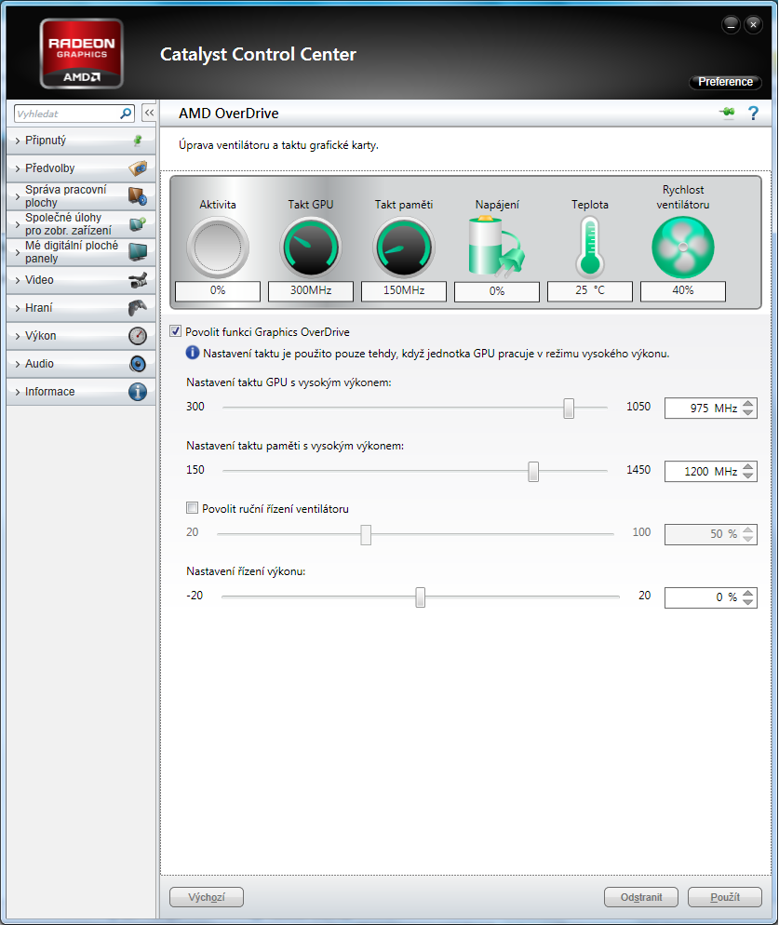Click the 40% fan speed readout
The height and width of the screenshot is (925, 779).
683,291
